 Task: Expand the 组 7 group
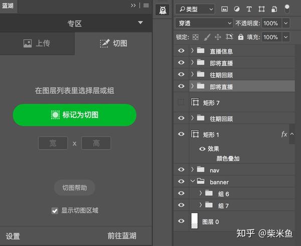[200, 205]
